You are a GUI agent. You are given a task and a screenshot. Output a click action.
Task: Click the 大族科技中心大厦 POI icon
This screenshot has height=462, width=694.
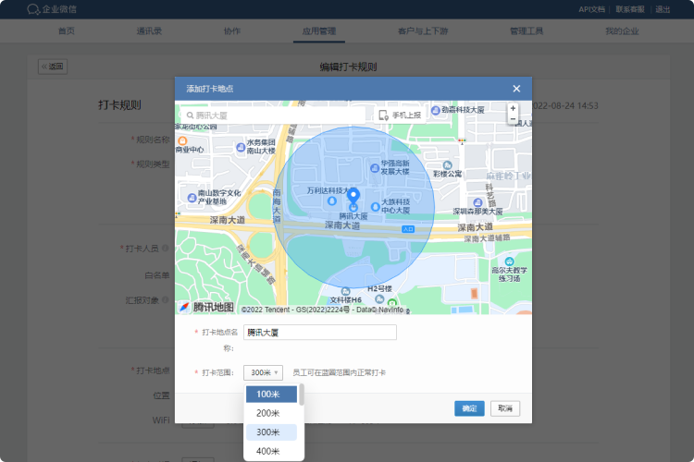[376, 206]
